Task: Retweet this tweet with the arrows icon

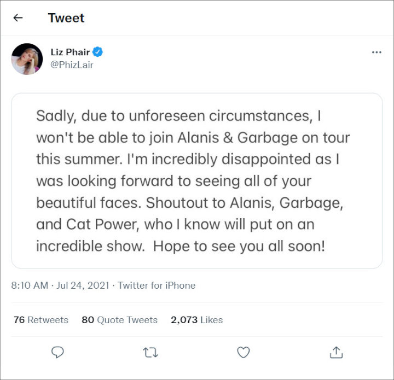Action: [150, 352]
